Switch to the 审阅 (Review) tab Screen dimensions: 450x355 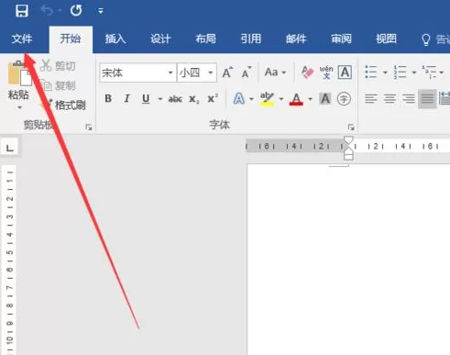[x=341, y=39]
